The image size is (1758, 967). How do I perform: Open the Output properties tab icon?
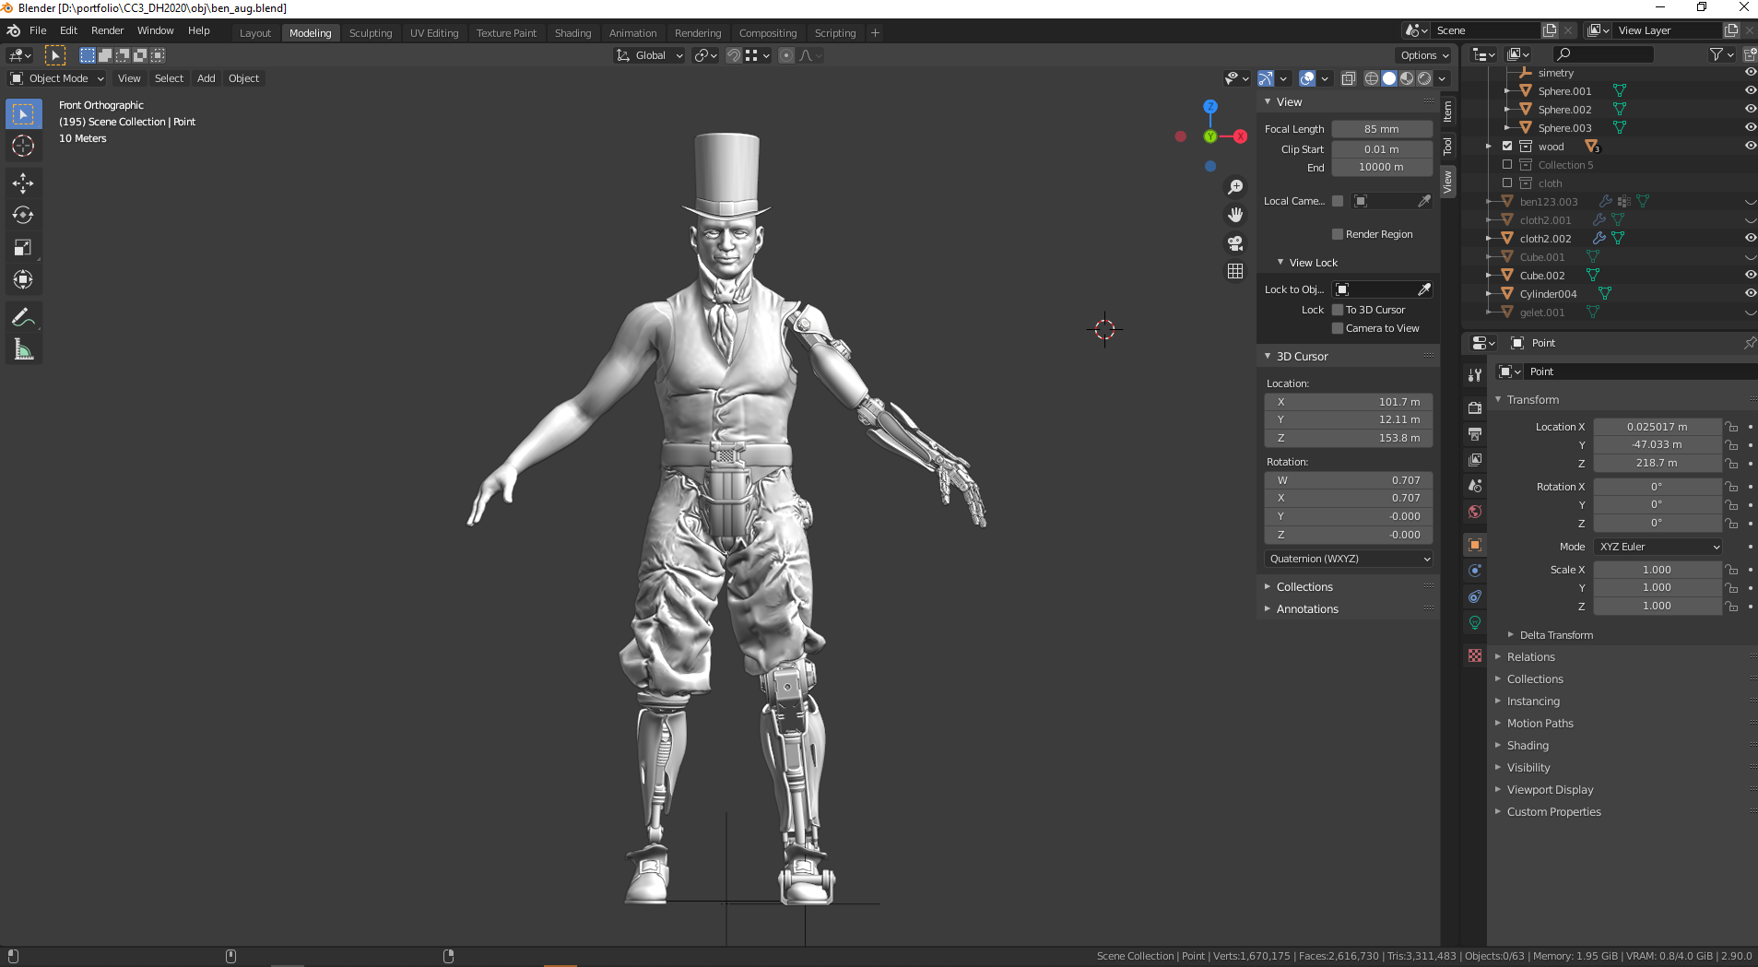[x=1475, y=433]
